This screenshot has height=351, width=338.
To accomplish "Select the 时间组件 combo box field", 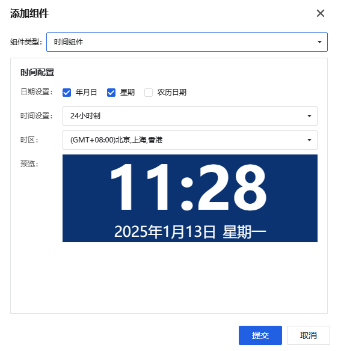I will pos(187,42).
